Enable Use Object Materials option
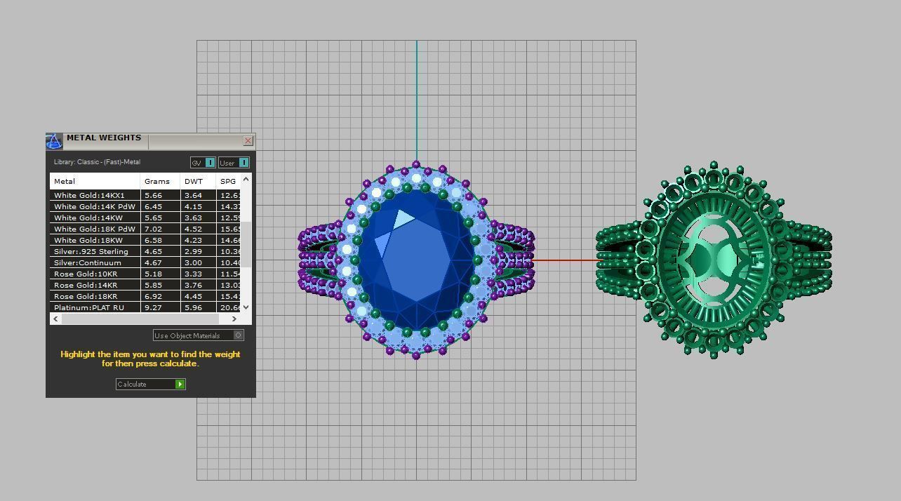 199,335
